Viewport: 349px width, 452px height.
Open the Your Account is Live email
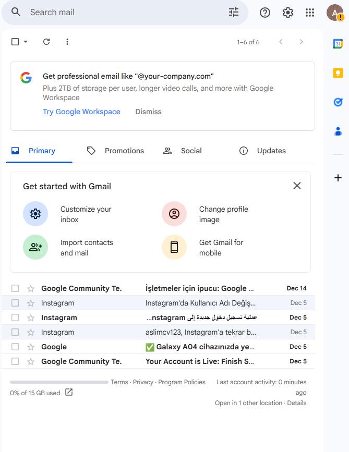(x=200, y=361)
